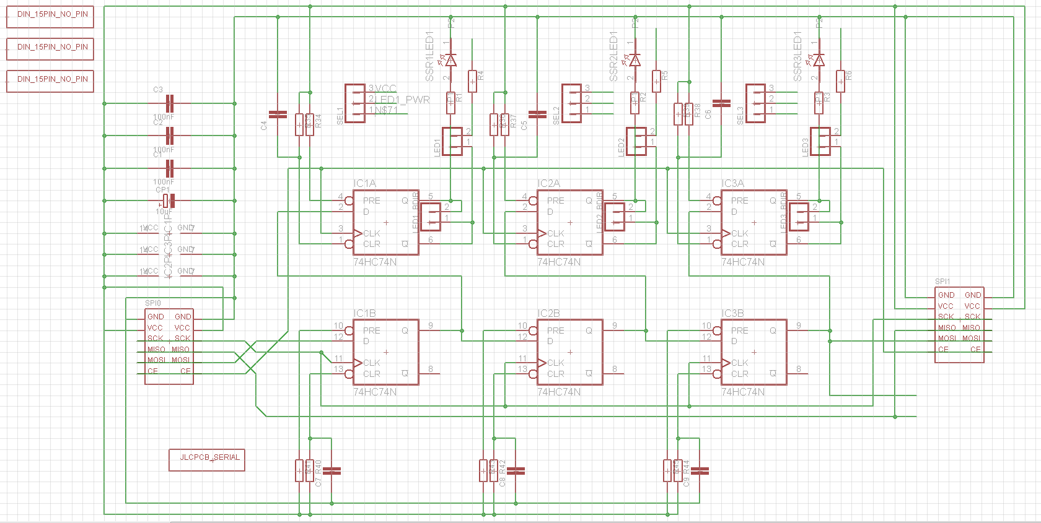The height and width of the screenshot is (523, 1041).
Task: Click the SSR2LED1 name label
Action: tap(613, 56)
